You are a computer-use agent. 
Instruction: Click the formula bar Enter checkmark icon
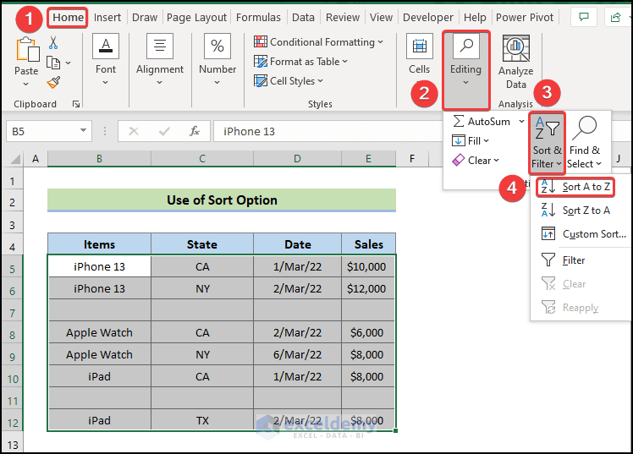(x=164, y=131)
